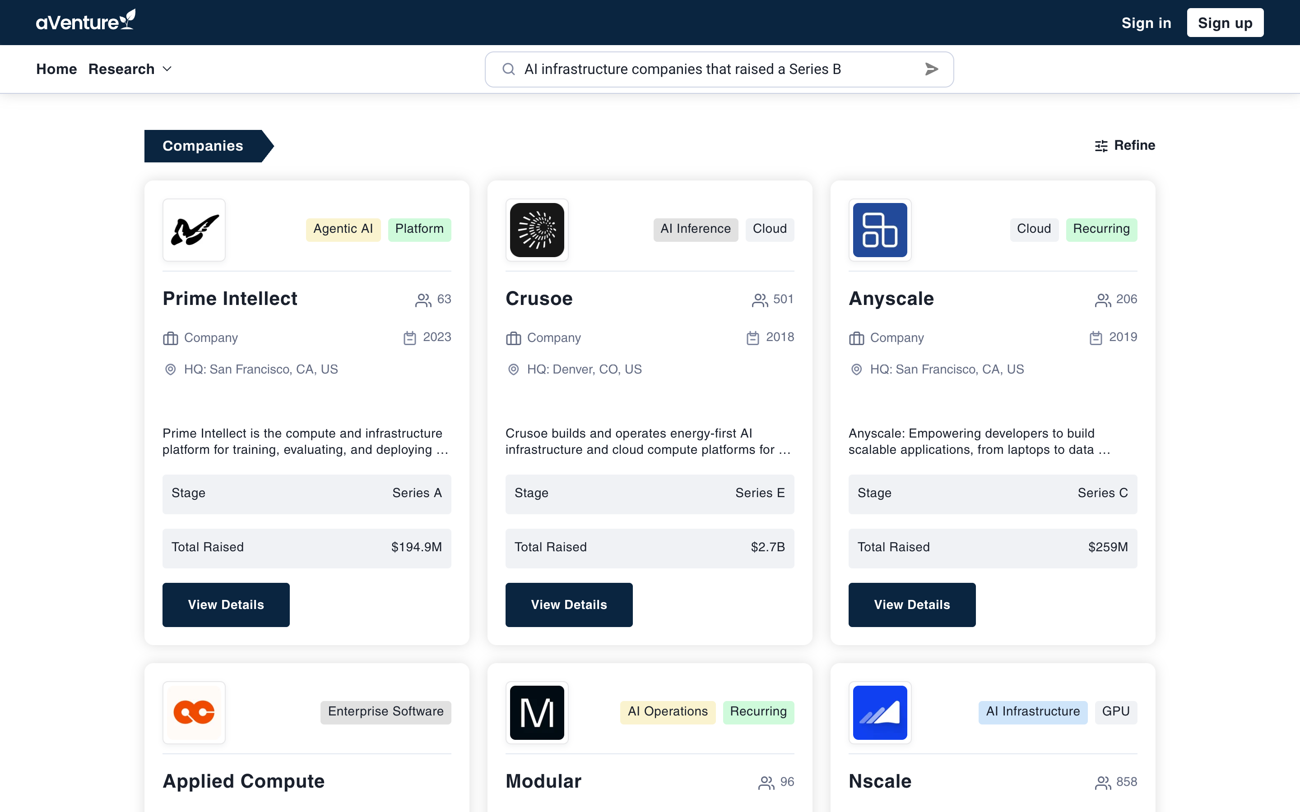Screen dimensions: 1300x812
Task: Click the Nscale company name
Action: click(880, 782)
